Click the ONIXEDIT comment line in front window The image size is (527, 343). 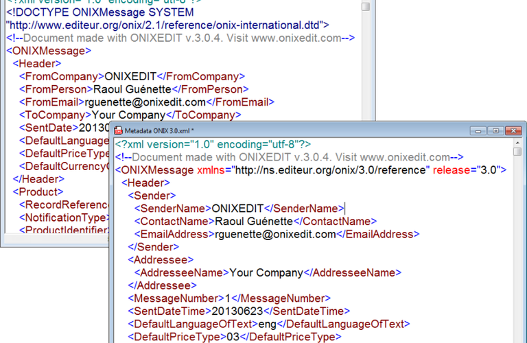tap(290, 157)
